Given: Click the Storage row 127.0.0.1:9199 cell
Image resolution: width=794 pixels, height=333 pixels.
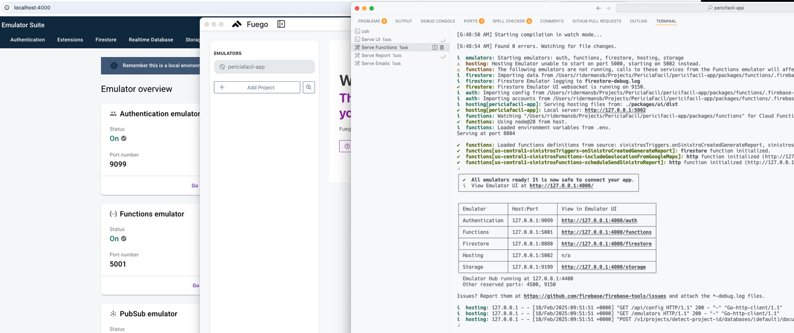Looking at the screenshot, I should pos(532,267).
